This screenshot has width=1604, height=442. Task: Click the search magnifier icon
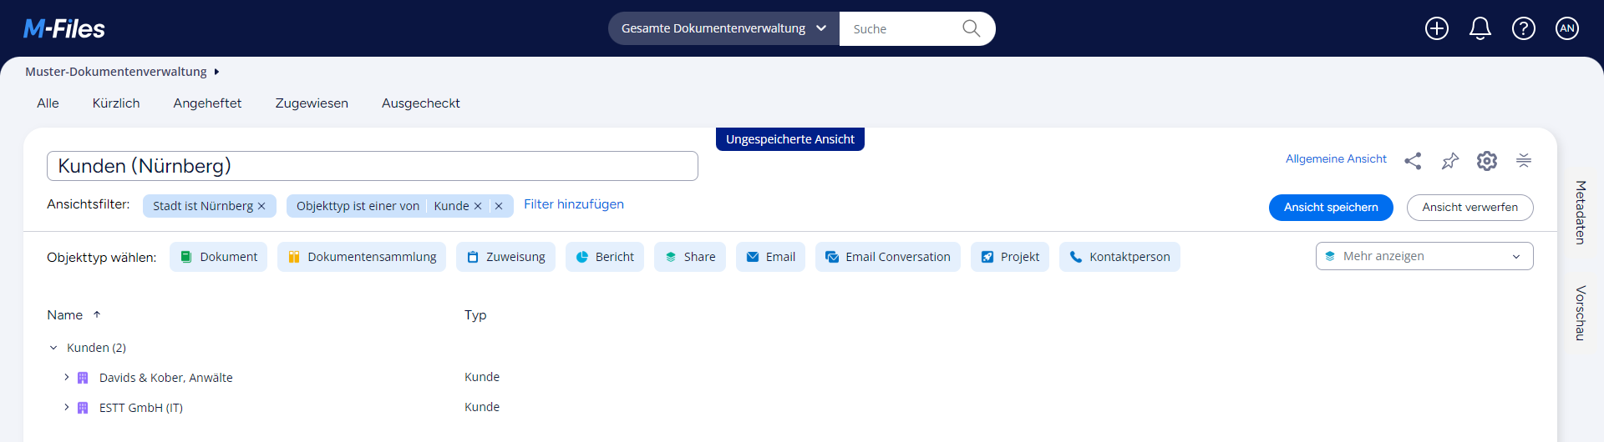(x=970, y=28)
